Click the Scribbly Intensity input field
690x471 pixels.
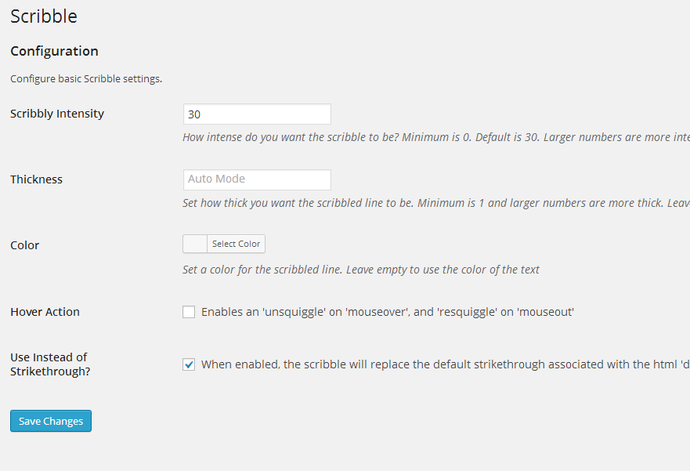[256, 114]
